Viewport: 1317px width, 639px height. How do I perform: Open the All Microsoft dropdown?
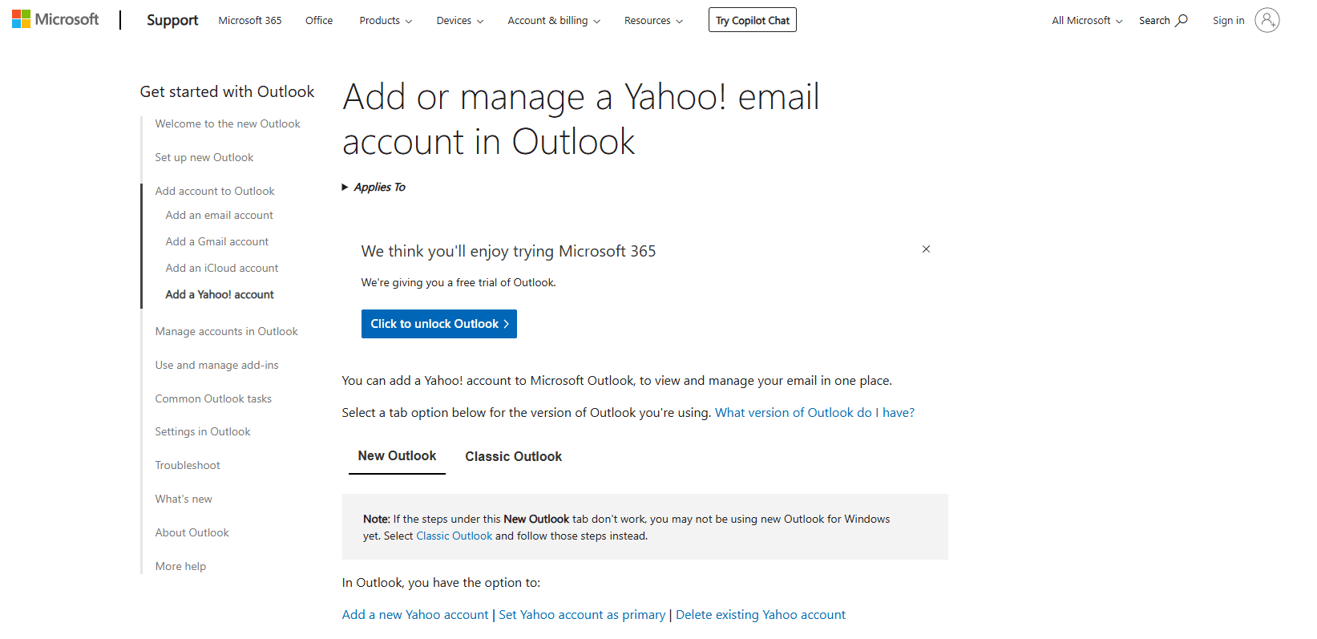coord(1087,21)
